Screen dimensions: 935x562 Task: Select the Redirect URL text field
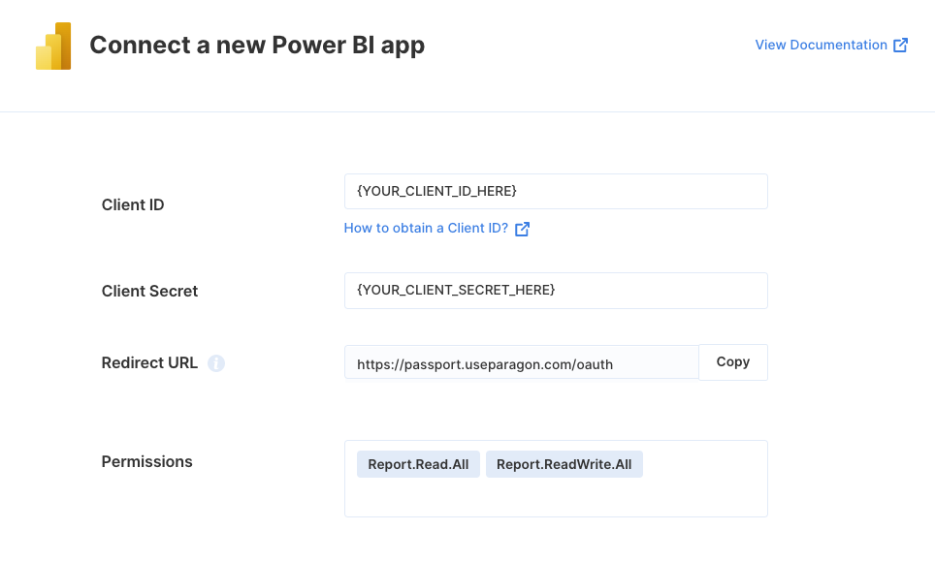[521, 362]
